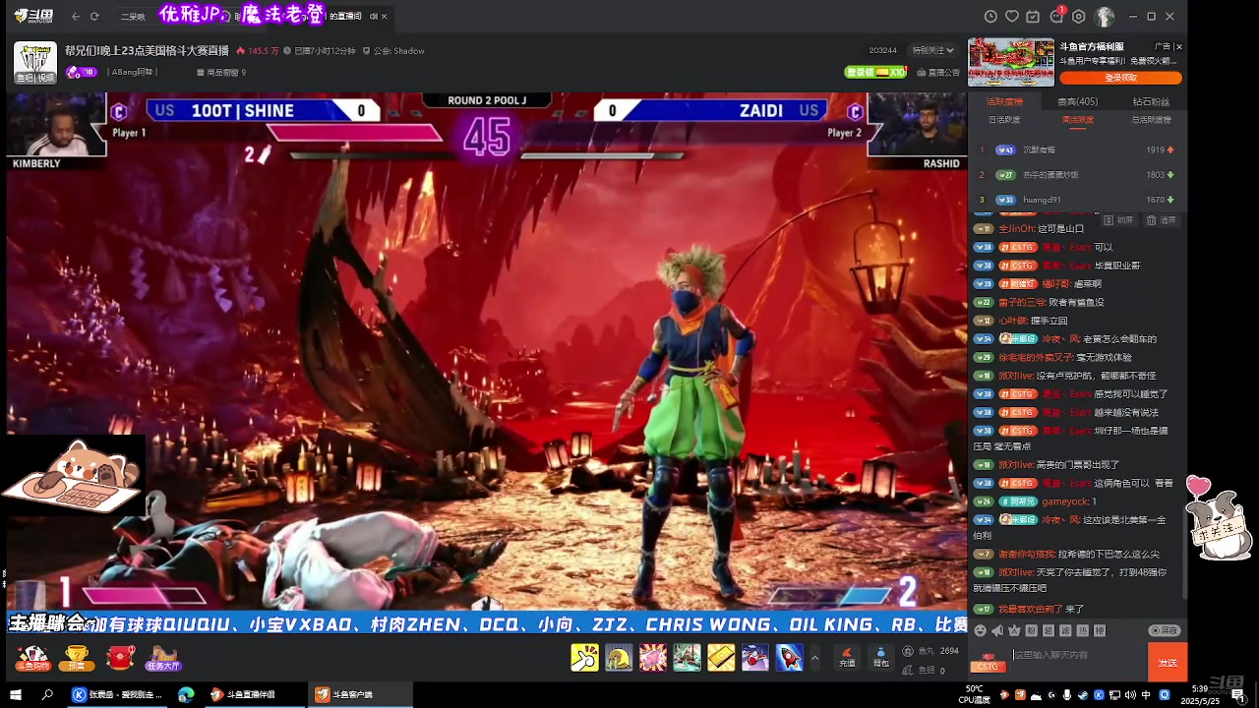1259x708 pixels.
Task: Open rank 3 user huangd91
Action: point(1042,200)
